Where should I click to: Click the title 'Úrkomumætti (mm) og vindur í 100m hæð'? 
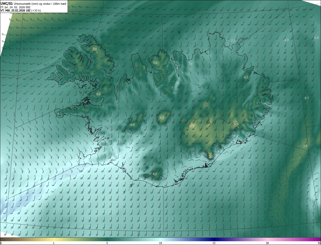click(40, 4)
